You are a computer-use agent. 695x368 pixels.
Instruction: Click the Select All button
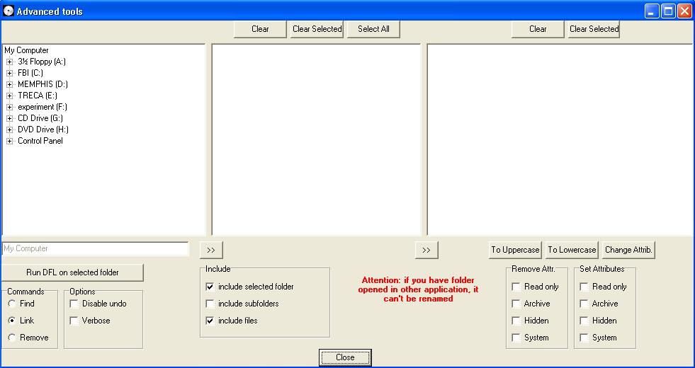373,29
